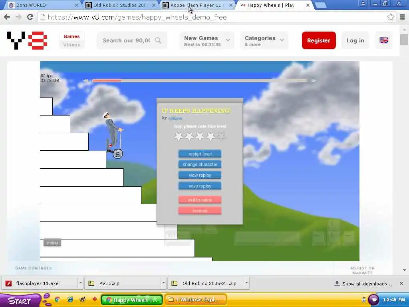The width and height of the screenshot is (409, 307).
Task: Open Happy Wheels taskbar window button
Action: point(132,300)
